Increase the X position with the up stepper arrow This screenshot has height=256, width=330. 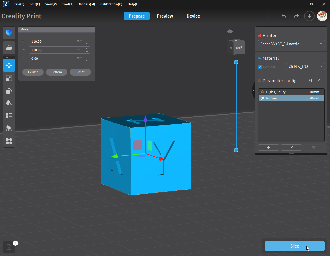[x=87, y=40]
